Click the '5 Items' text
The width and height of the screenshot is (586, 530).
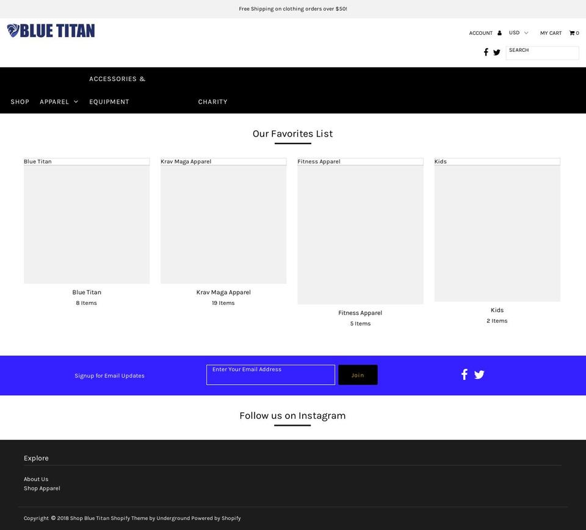[360, 323]
